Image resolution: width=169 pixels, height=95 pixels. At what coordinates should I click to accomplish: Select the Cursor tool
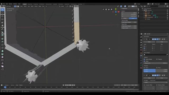coord(2,13)
